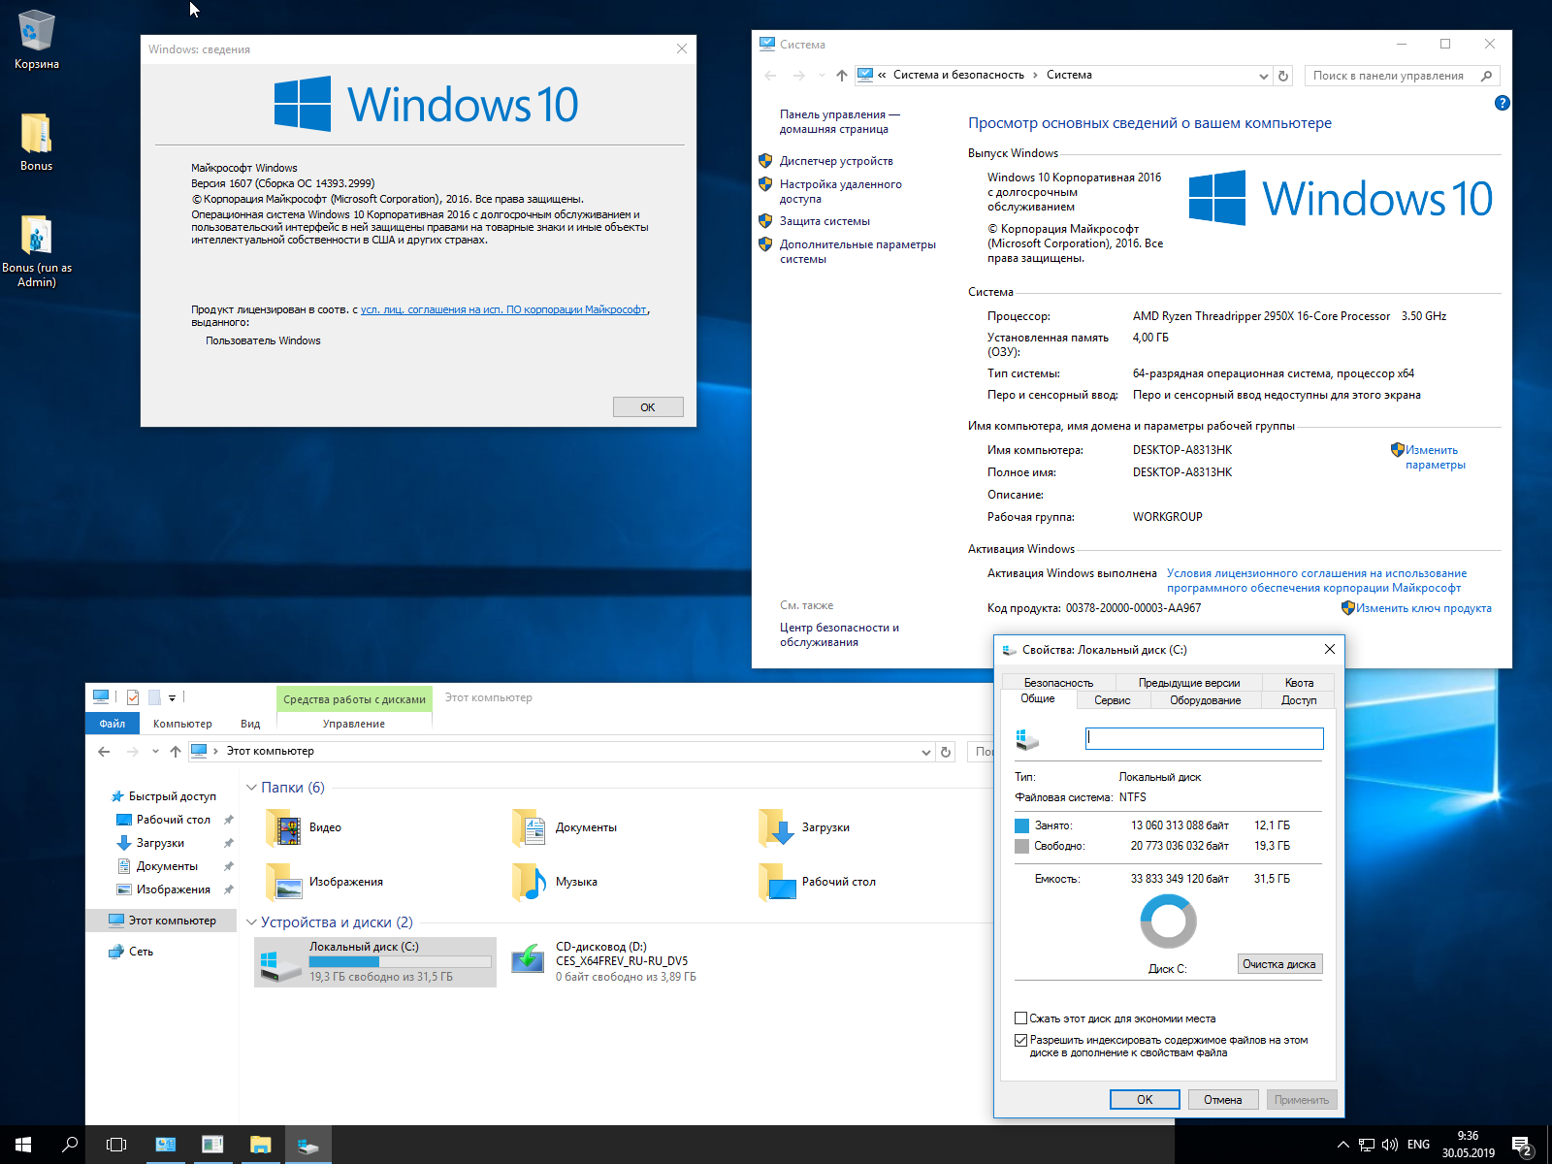Image resolution: width=1552 pixels, height=1164 pixels.
Task: Click OK in Windows: сведения dialog
Action: [x=648, y=407]
